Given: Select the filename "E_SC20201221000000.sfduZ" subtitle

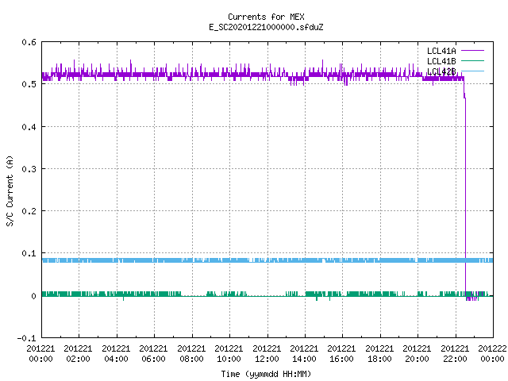Looking at the screenshot, I should pos(266,27).
